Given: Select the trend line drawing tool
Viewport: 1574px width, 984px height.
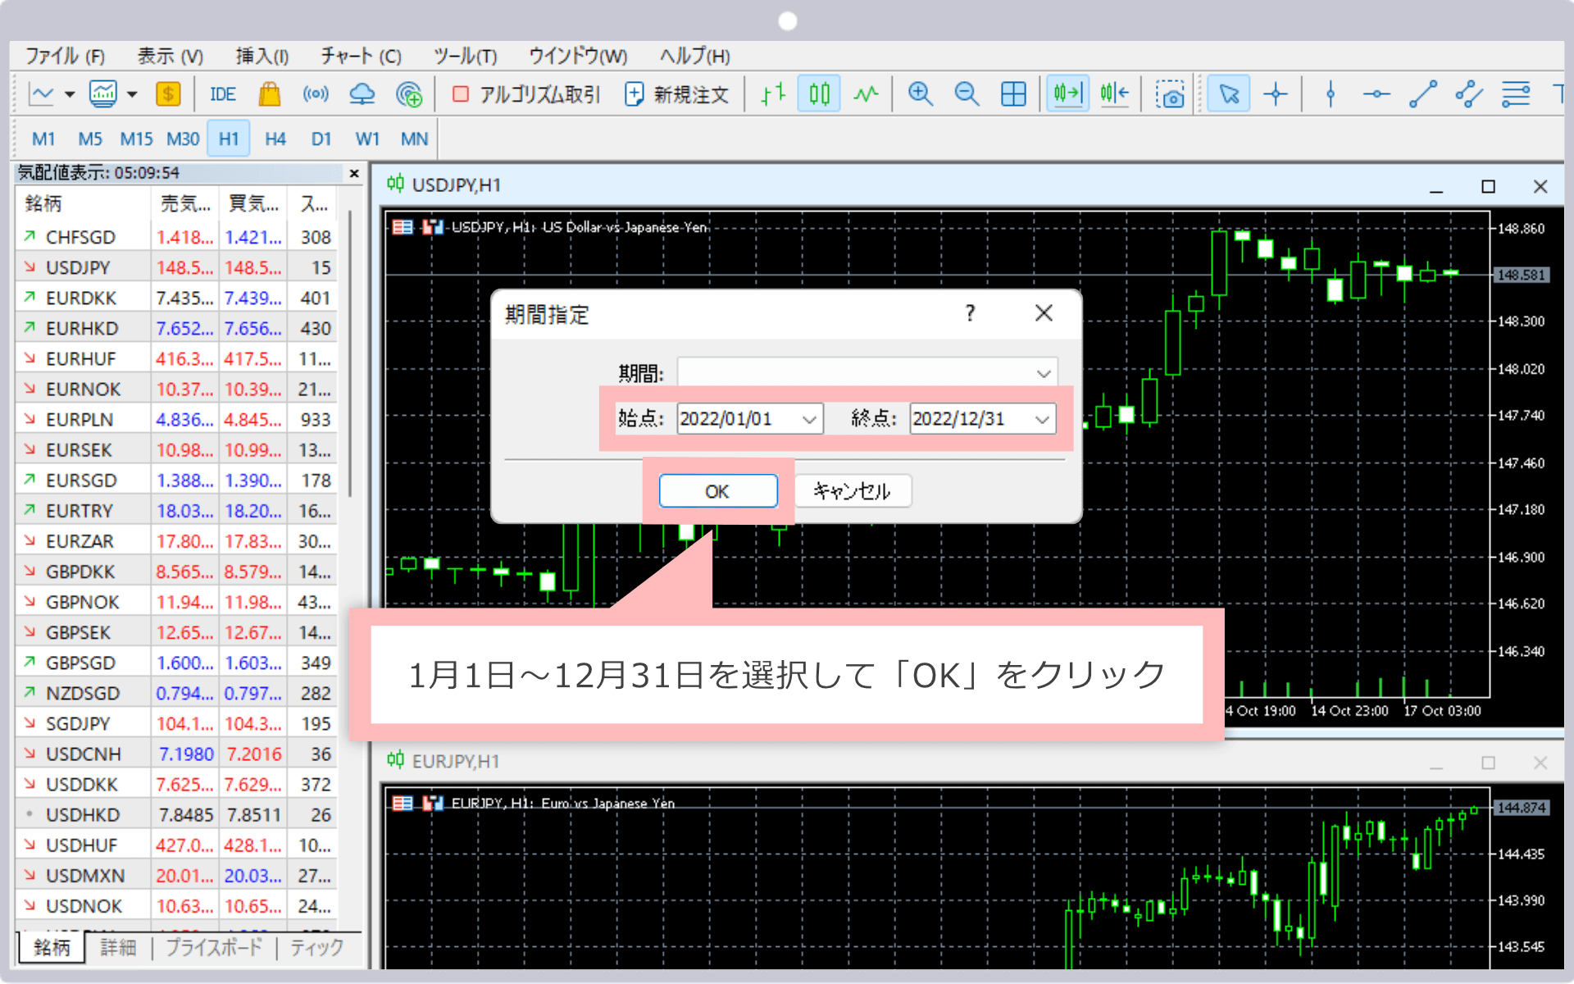Looking at the screenshot, I should coord(1424,93).
